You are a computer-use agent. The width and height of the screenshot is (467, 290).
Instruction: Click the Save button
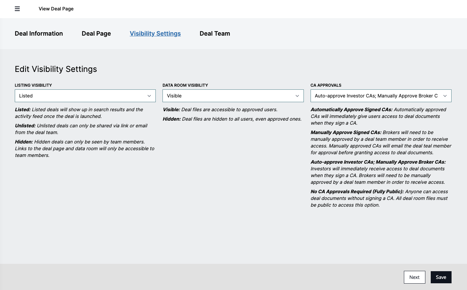click(441, 277)
